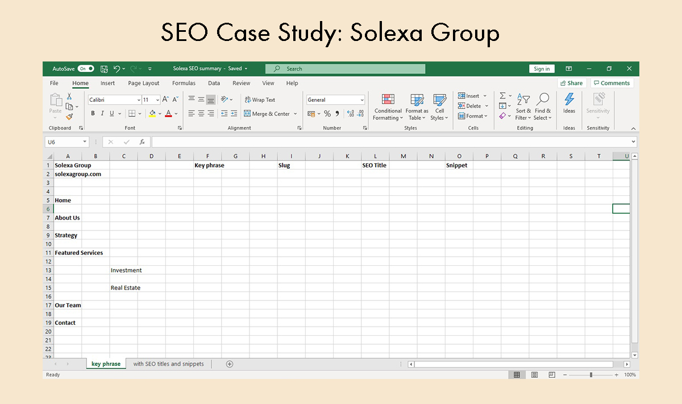Apply the yellow Fill Color
Viewport: 682px width, 404px height.
pos(152,114)
